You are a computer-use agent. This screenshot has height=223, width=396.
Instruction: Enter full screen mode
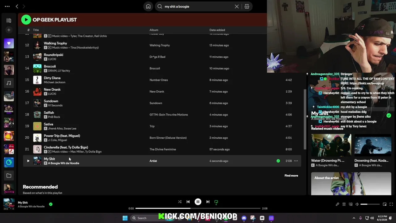[391, 204]
